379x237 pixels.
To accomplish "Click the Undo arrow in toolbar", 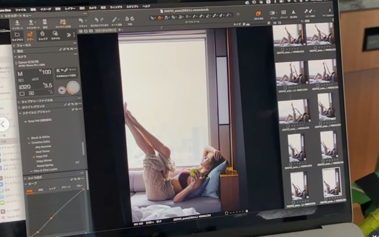I will click(x=97, y=20).
